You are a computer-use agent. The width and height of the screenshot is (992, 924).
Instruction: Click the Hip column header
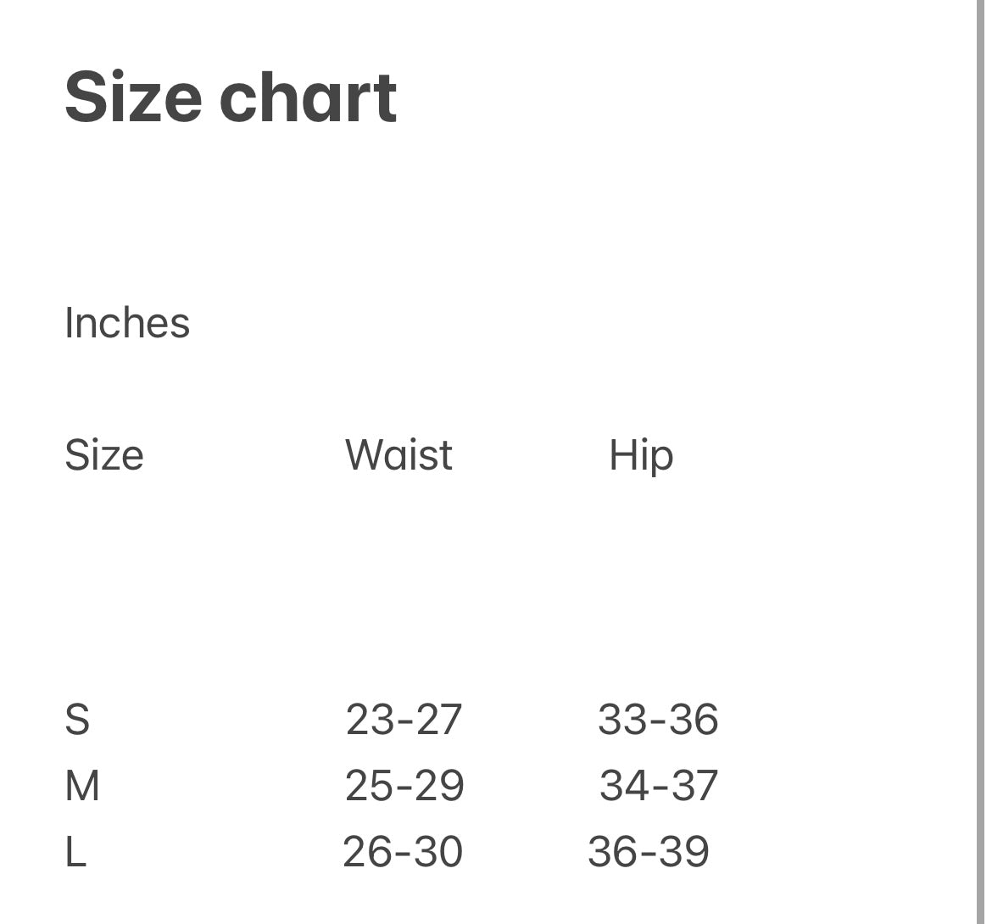[641, 456]
